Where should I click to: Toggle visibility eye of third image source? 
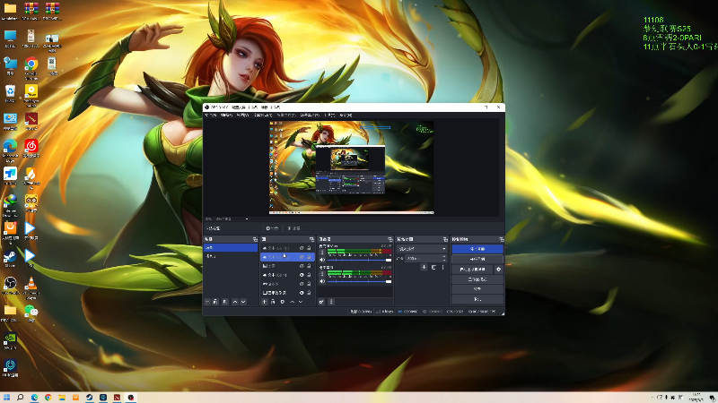[x=302, y=266]
